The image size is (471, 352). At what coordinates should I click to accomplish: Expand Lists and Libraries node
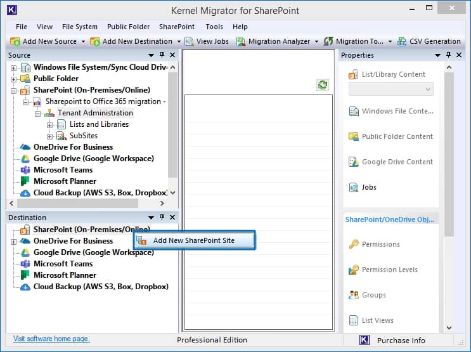click(x=50, y=125)
